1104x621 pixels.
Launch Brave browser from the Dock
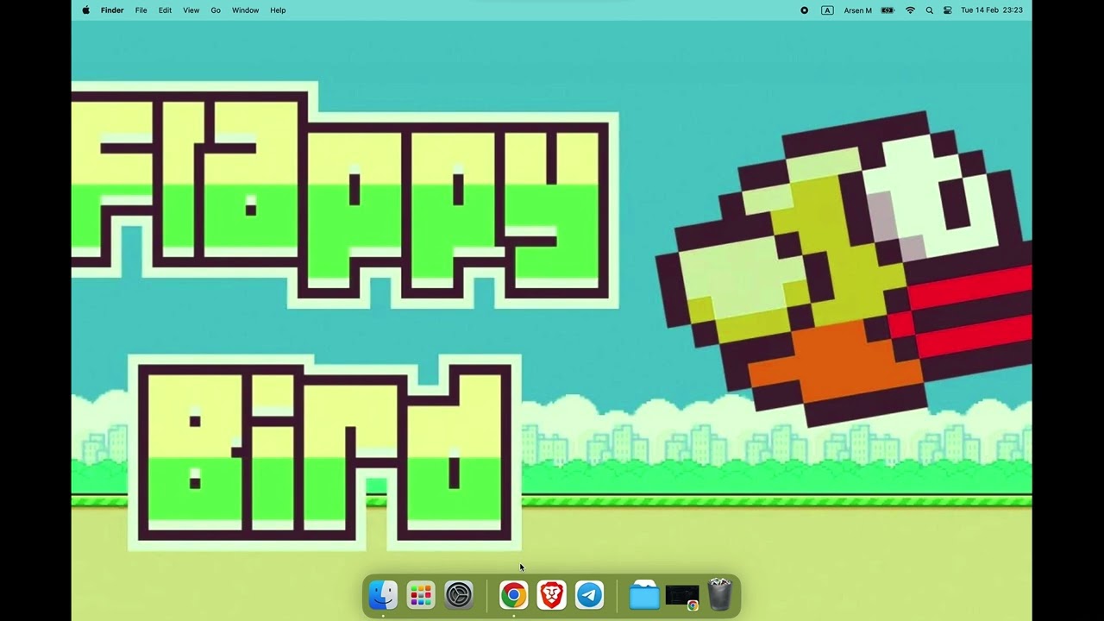tap(551, 595)
